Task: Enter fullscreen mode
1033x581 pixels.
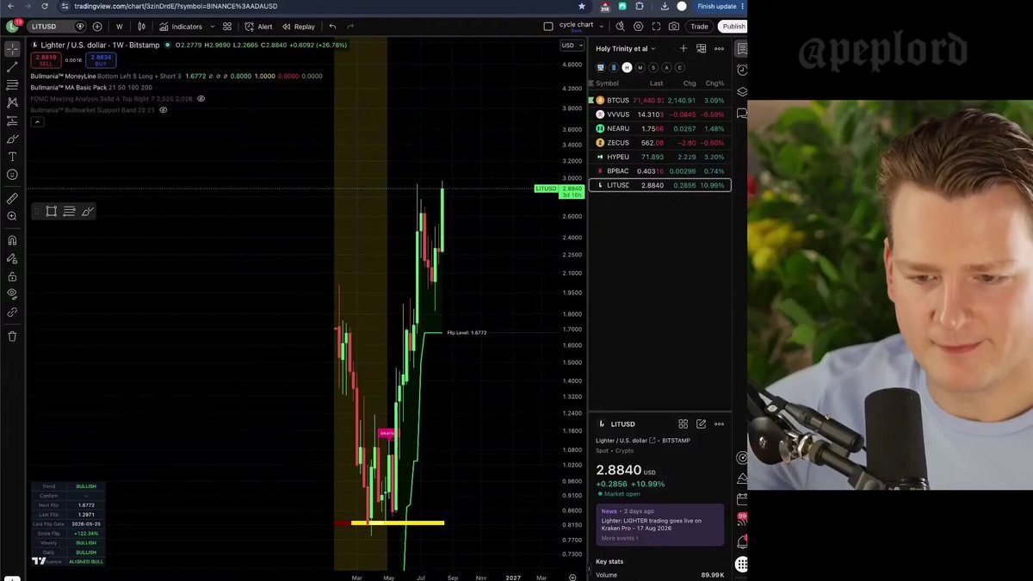Action: (x=657, y=27)
